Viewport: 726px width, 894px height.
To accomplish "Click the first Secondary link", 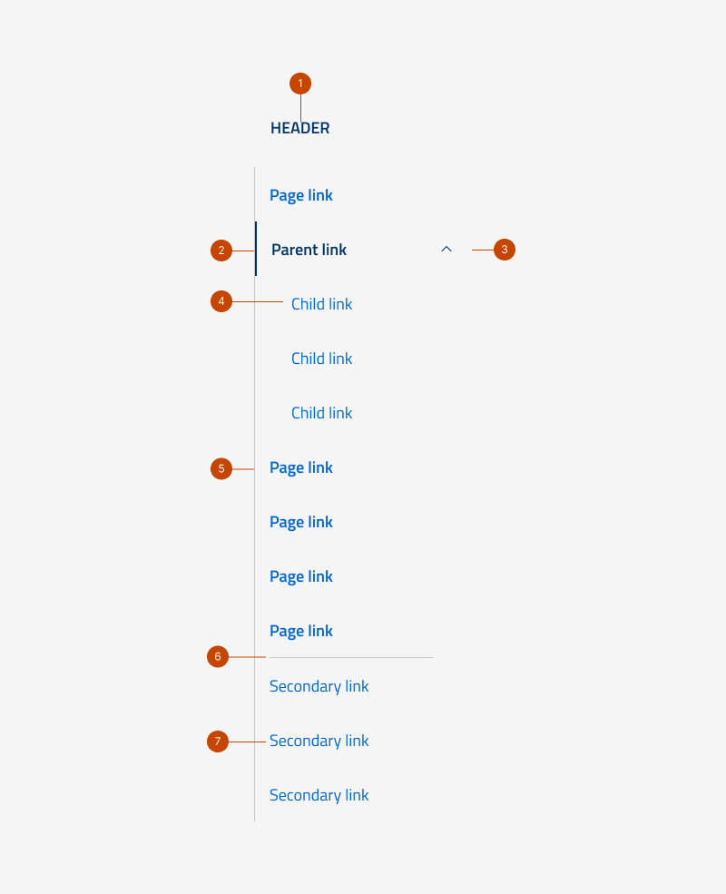I will [x=319, y=686].
